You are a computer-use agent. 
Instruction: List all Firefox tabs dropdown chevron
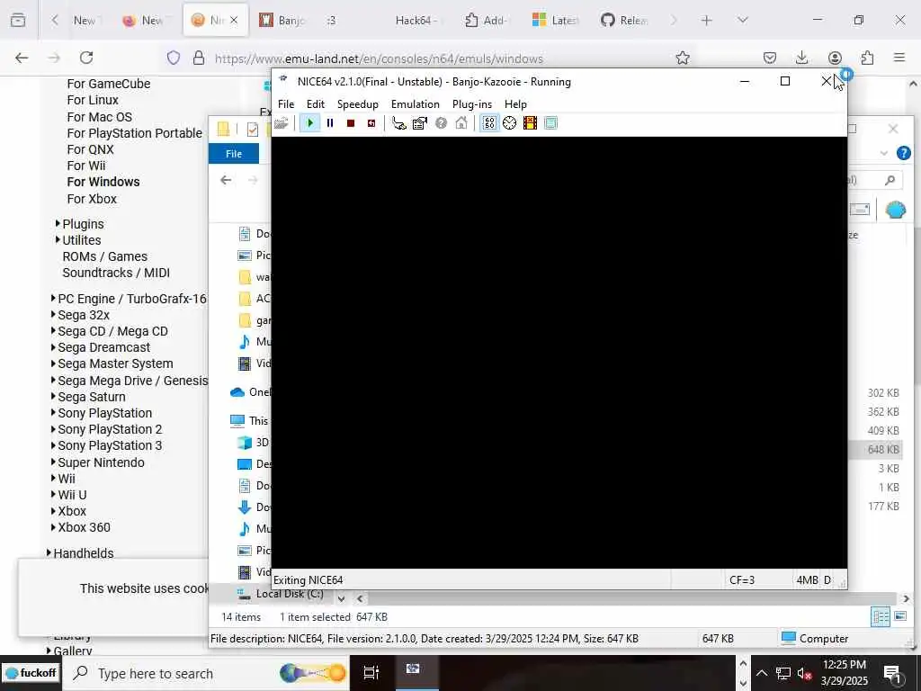[x=742, y=21]
